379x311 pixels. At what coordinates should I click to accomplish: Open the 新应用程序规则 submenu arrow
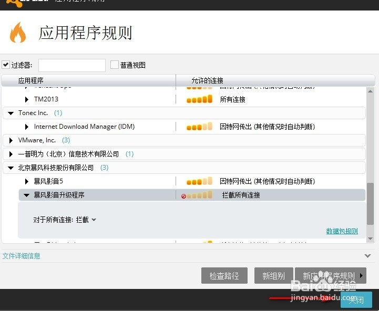(361, 275)
